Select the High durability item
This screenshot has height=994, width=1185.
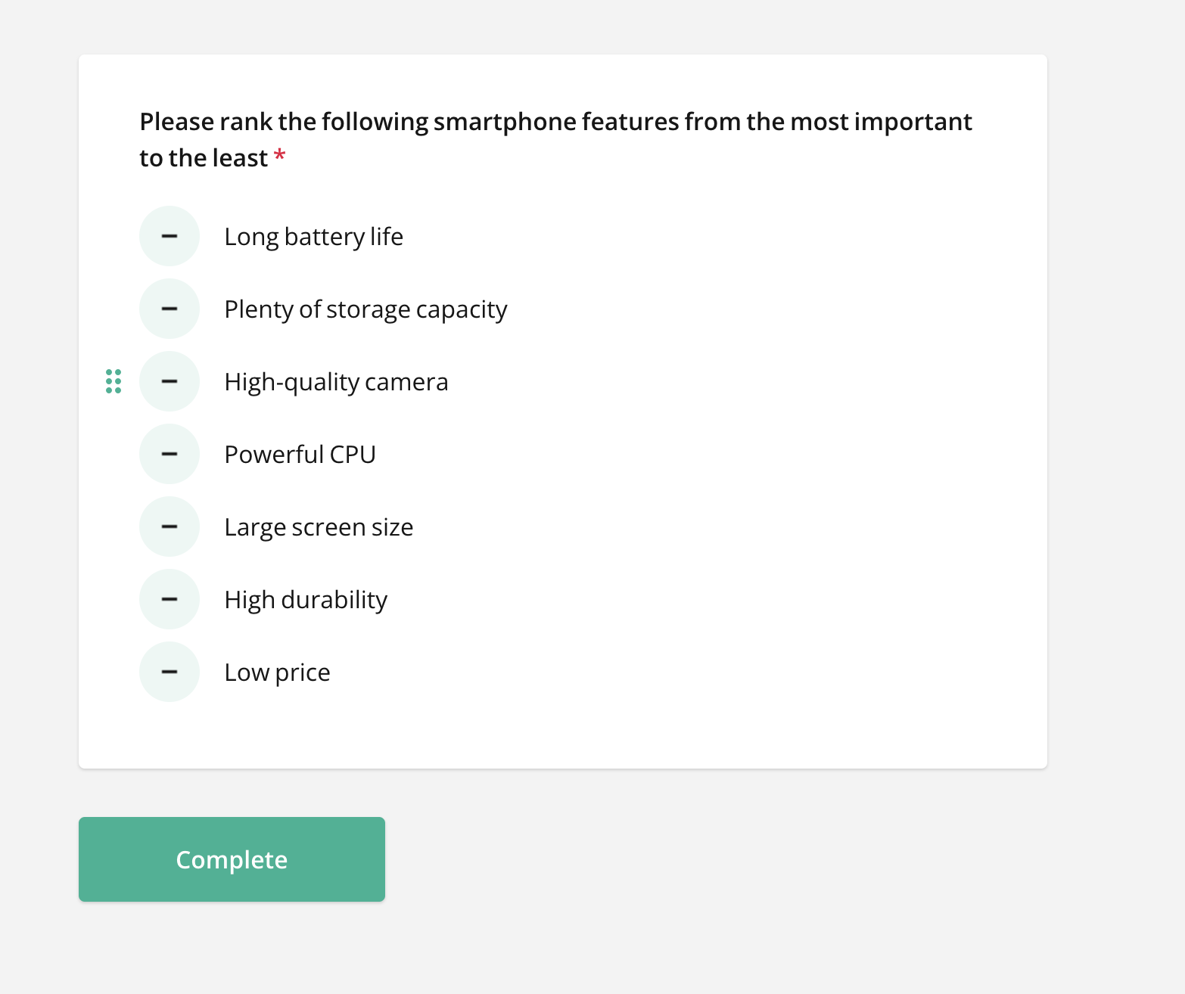(x=306, y=599)
